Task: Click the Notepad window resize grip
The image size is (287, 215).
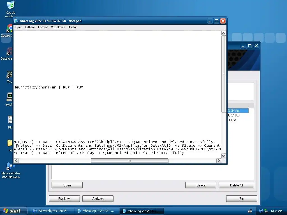Action: (x=224, y=161)
